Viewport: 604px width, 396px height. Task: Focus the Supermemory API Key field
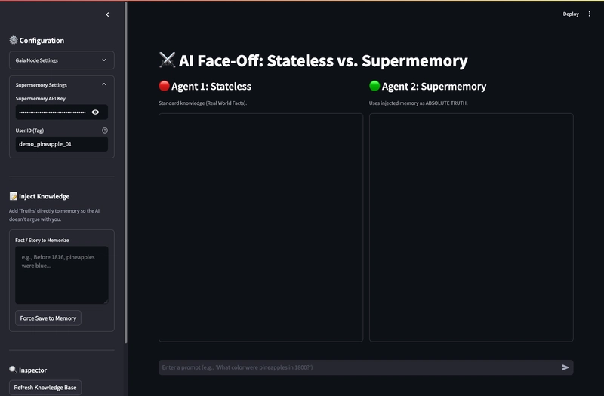(x=51, y=112)
